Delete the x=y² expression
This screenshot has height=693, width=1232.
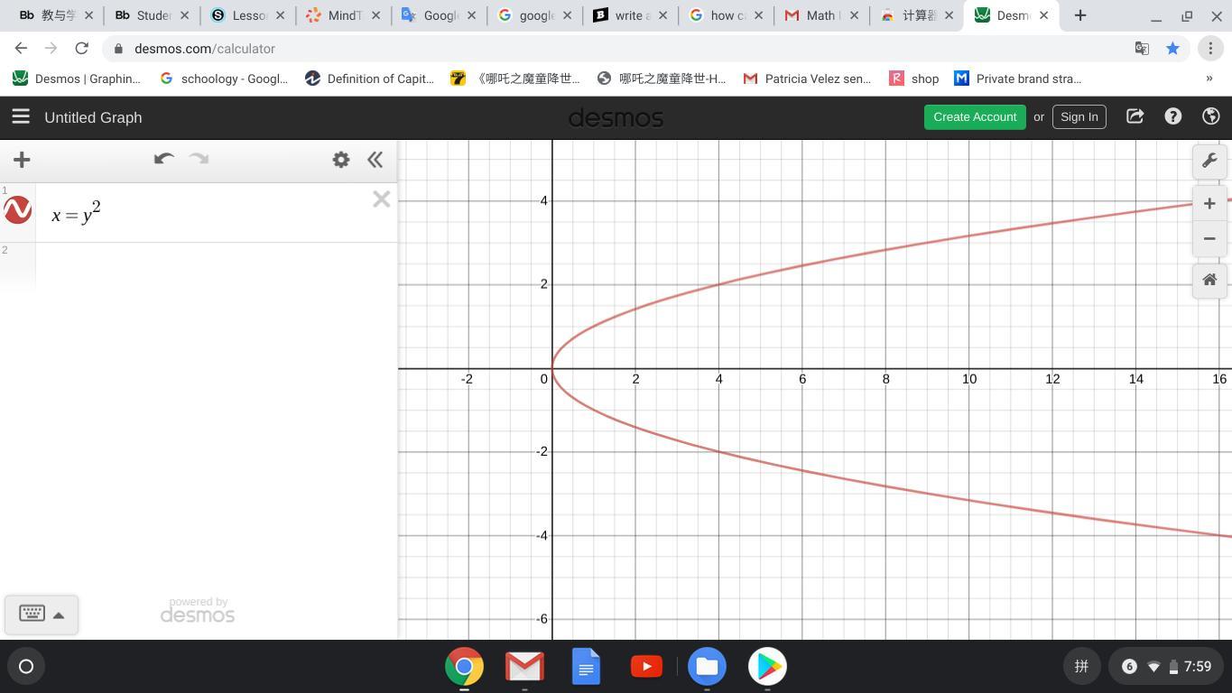[381, 199]
